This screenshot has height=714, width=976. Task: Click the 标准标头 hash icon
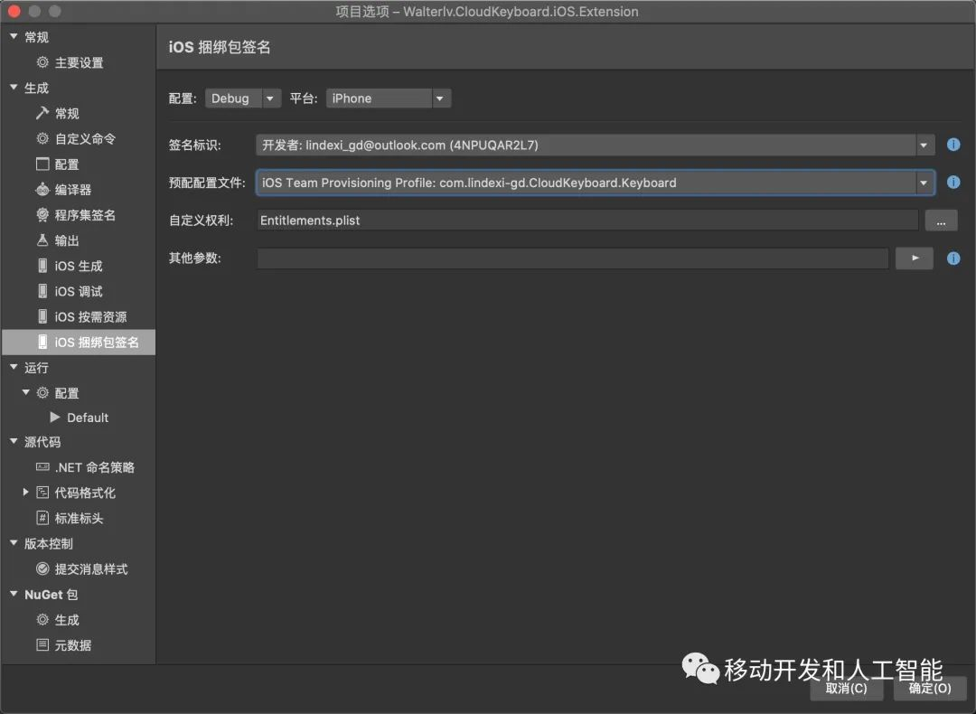pyautogui.click(x=42, y=518)
